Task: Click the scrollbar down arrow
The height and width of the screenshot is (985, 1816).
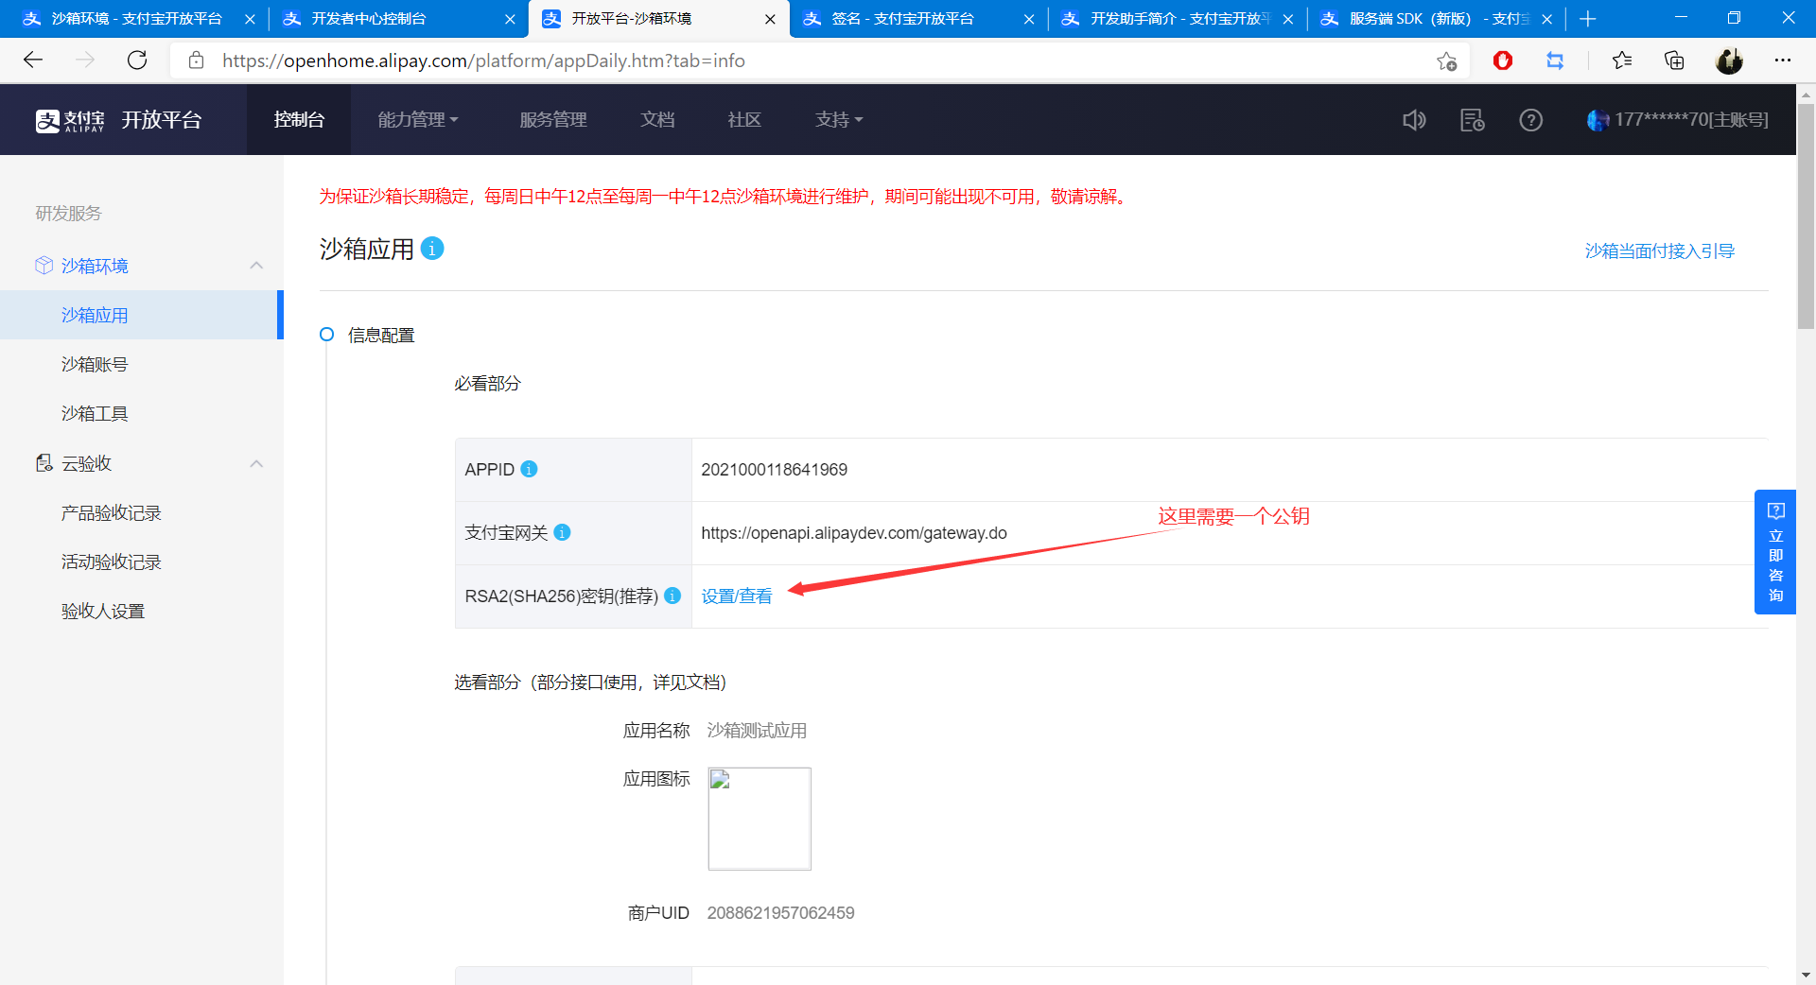Action: (1806, 975)
